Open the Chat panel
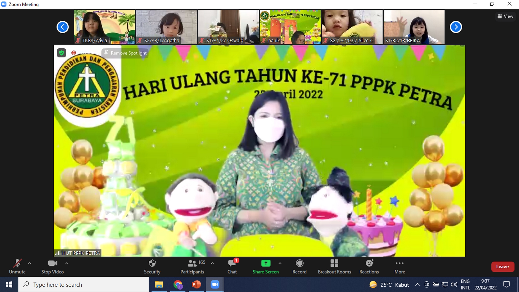 (x=232, y=267)
